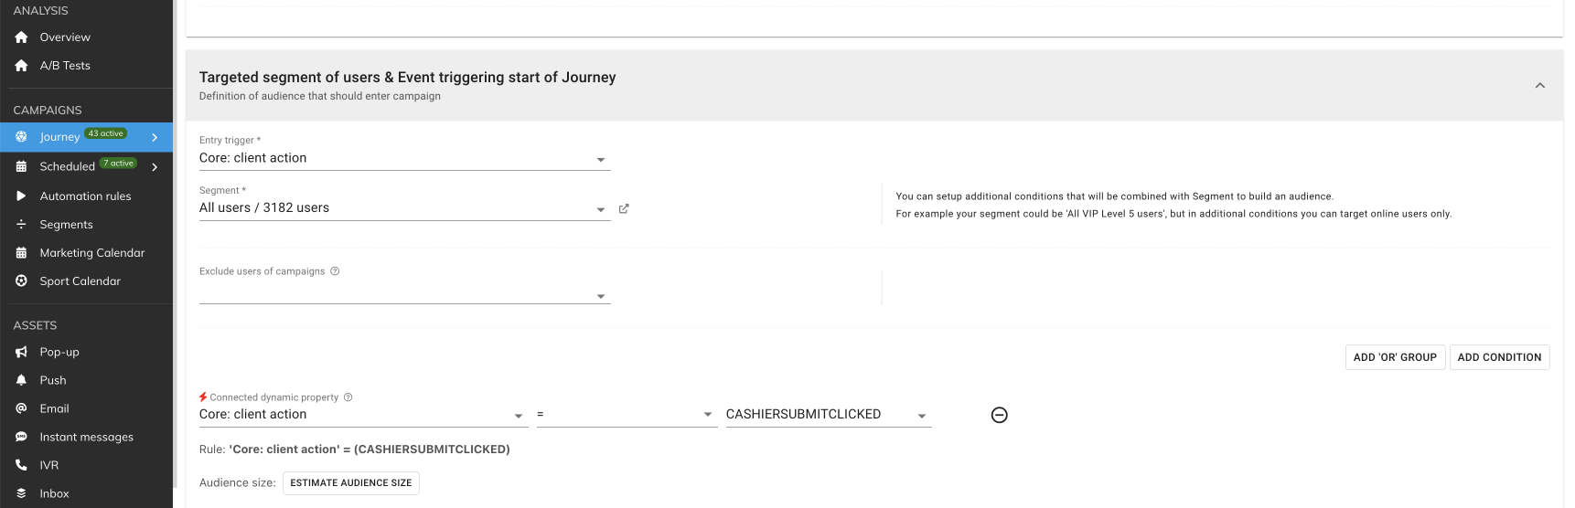1575x508 pixels.
Task: Open segment in new tab icon
Action: pos(624,209)
